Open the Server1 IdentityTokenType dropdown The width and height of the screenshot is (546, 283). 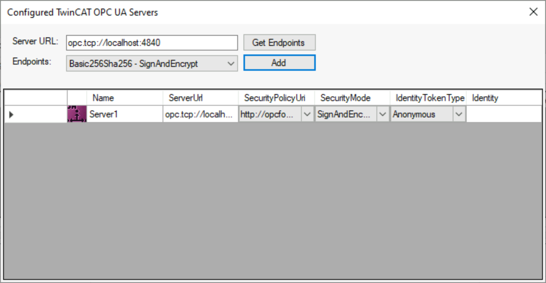point(459,114)
